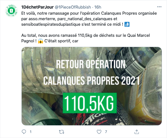Click the screaming face emoji
The height and width of the screenshot is (138, 167).
point(41,41)
